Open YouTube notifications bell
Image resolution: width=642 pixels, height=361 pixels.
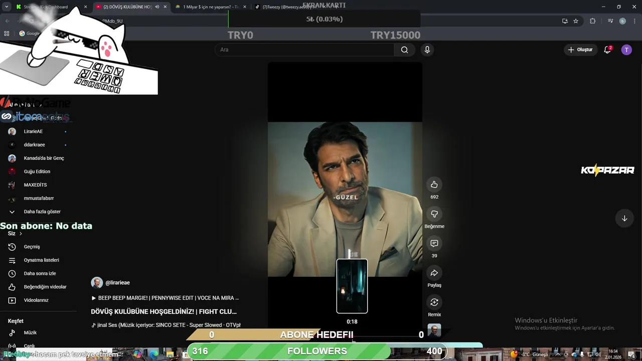point(607,50)
